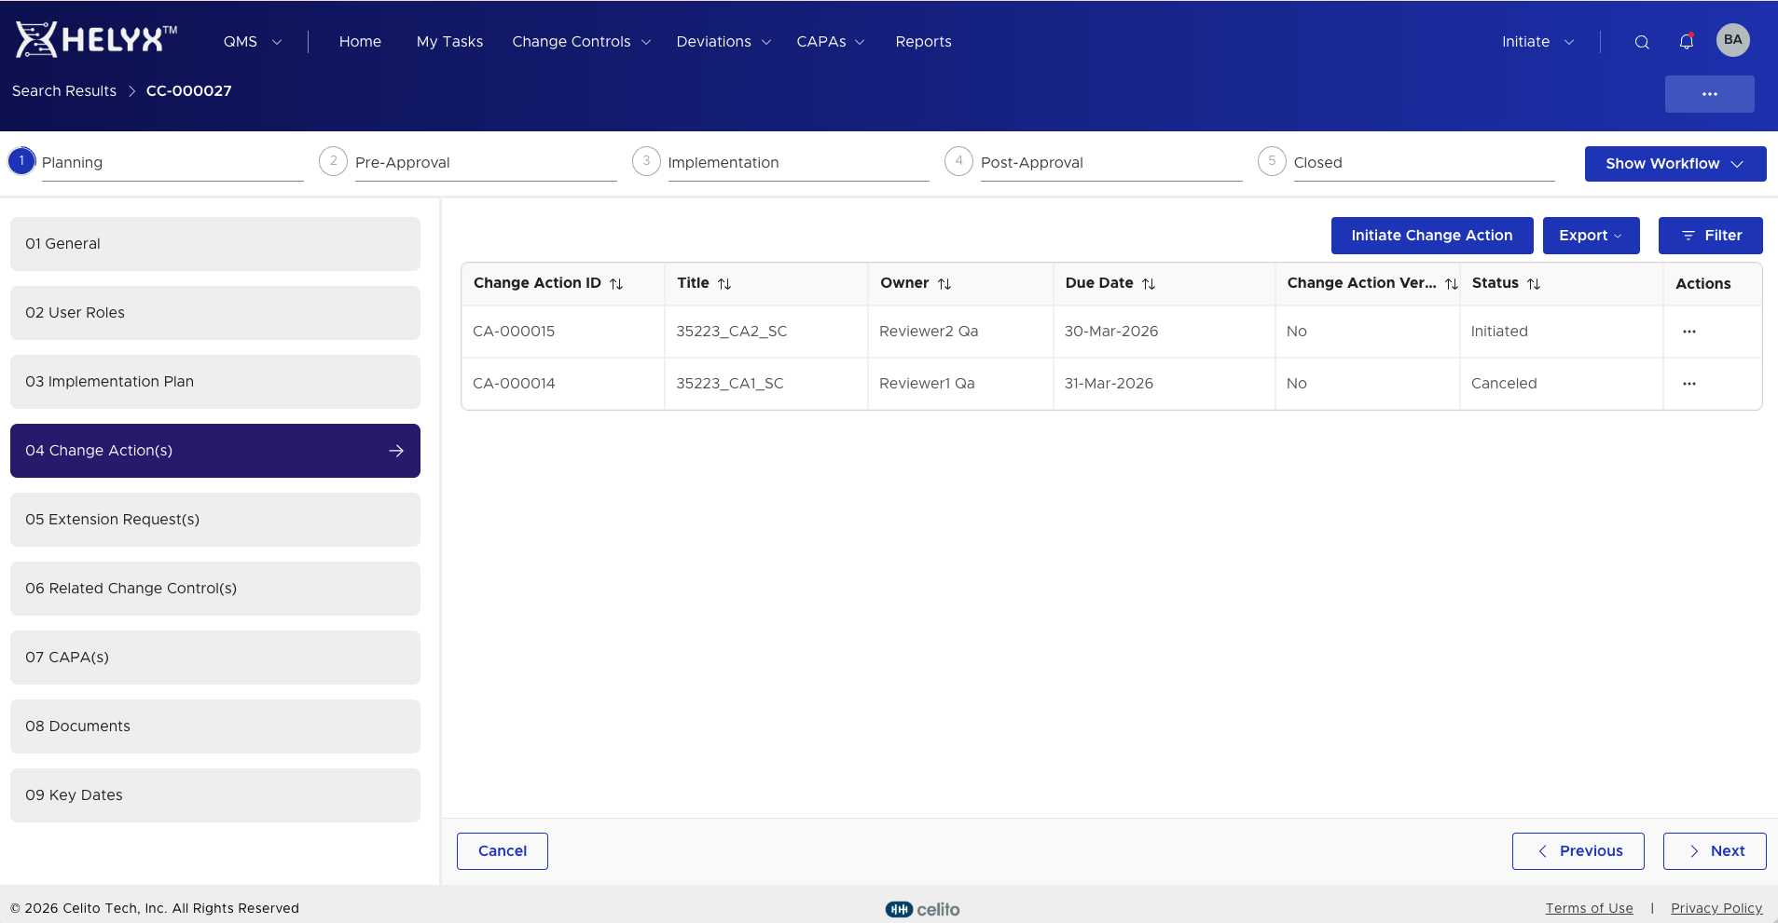Open Privacy Policy link
This screenshot has width=1778, height=923.
tap(1716, 908)
